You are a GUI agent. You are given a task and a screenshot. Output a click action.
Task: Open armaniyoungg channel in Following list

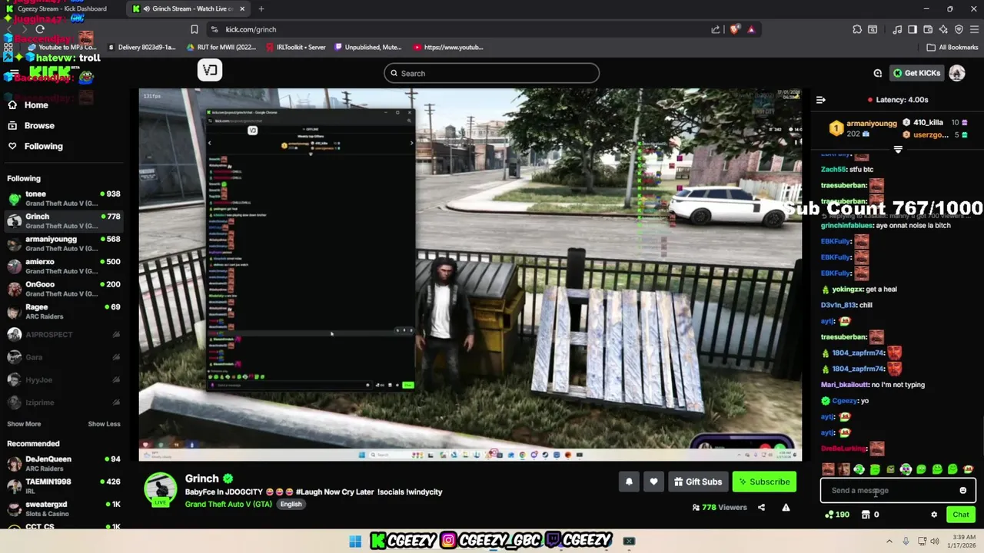(x=63, y=243)
